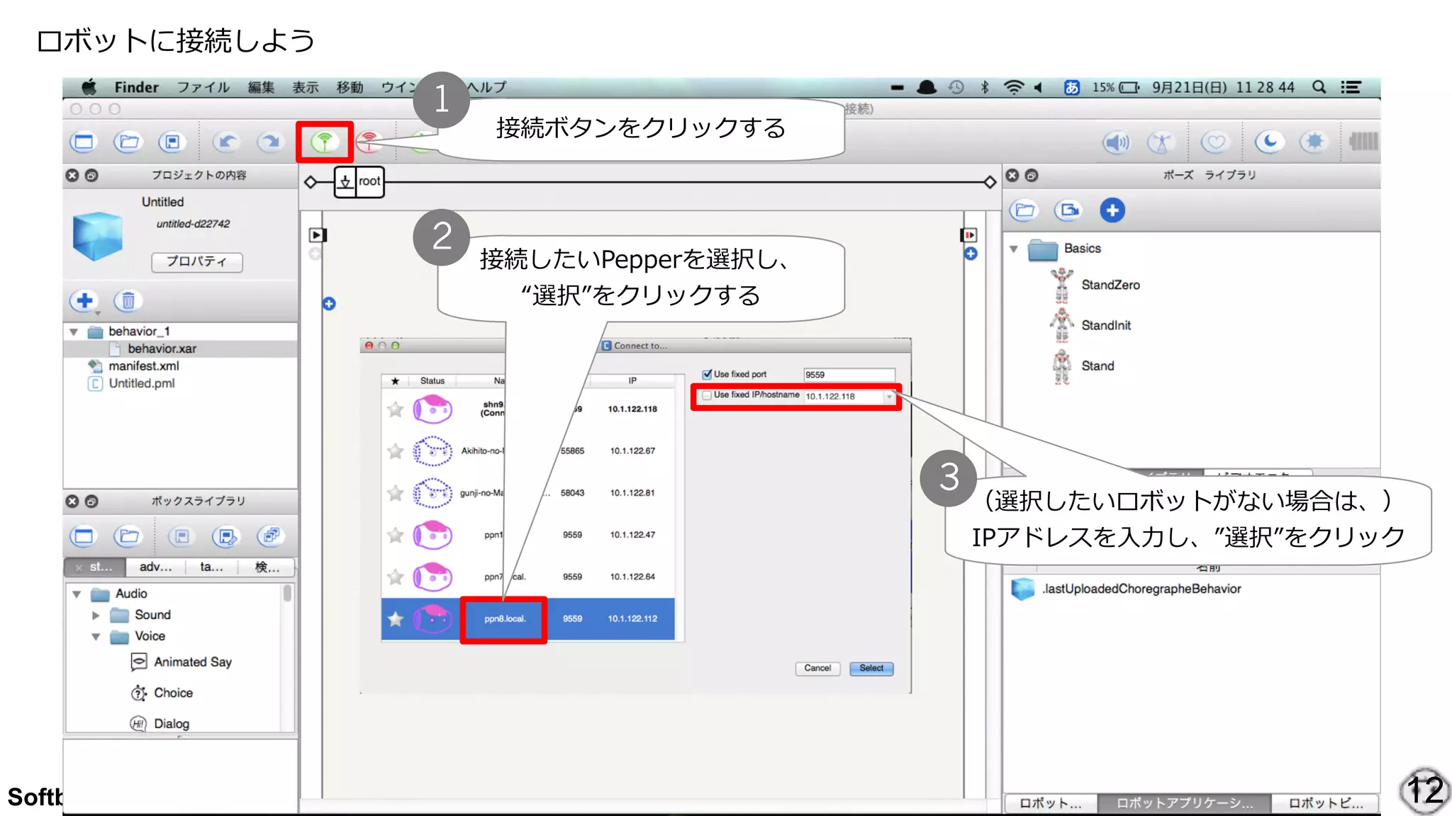Click the battery level indicator icon
Screen dimensions: 1452x816
(x=1363, y=142)
